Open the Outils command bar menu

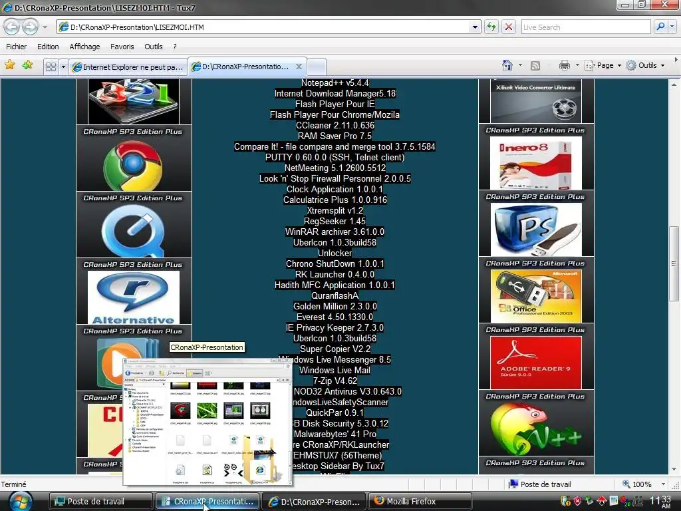(645, 65)
